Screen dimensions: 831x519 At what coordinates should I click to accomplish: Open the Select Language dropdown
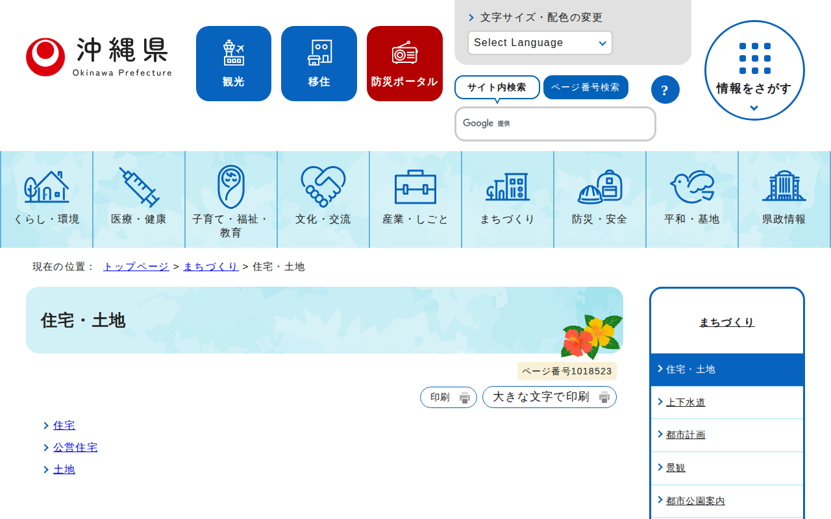tap(540, 43)
